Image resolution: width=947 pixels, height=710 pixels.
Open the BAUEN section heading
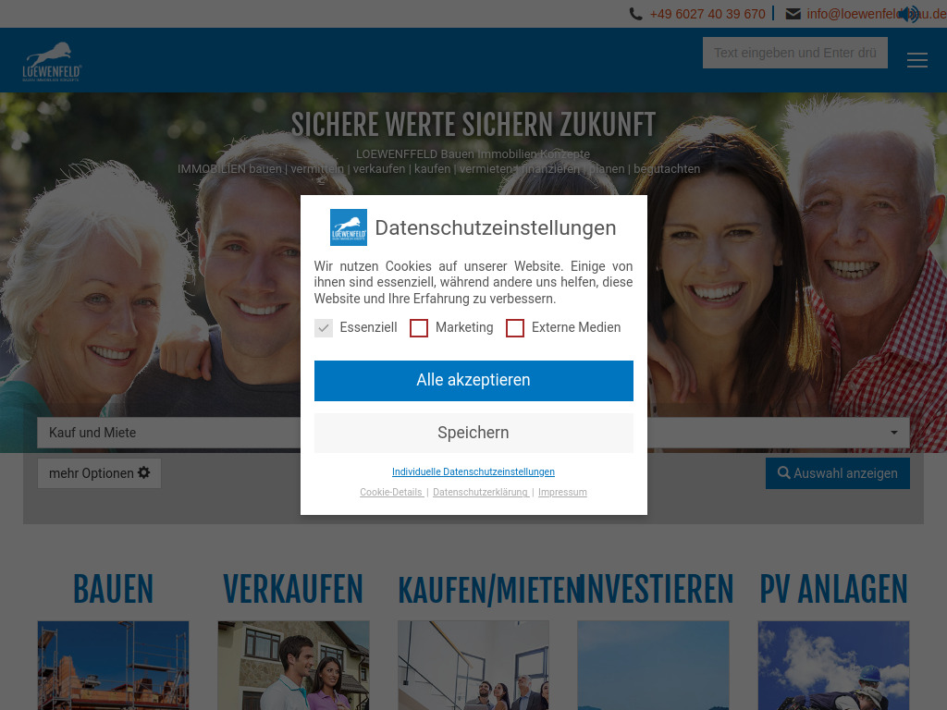[113, 589]
